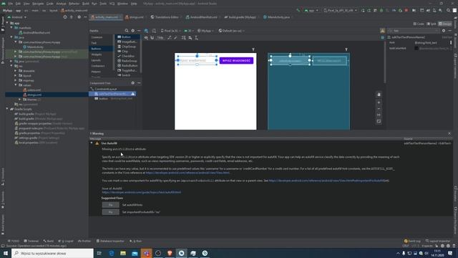Close the Warning panel with X
458x258 pixels.
coord(449,133)
